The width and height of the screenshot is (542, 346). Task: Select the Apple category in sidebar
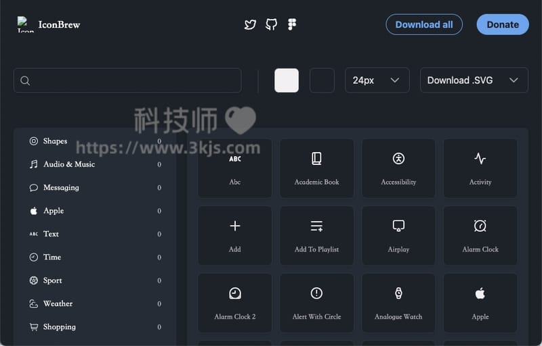tap(96, 211)
